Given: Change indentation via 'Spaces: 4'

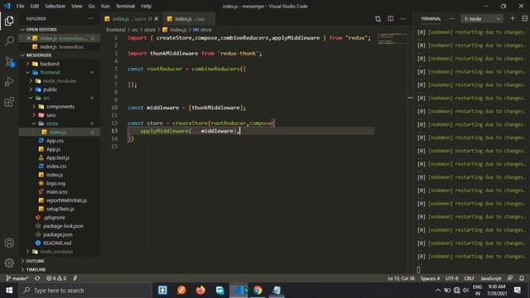Looking at the screenshot, I should point(430,278).
